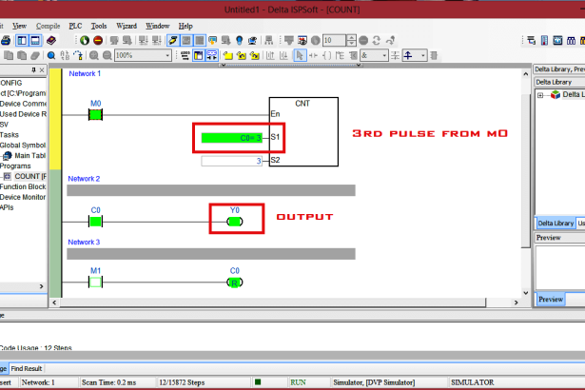Click the lightbulb icon in the toolbar
585x390 pixels.
[240, 40]
